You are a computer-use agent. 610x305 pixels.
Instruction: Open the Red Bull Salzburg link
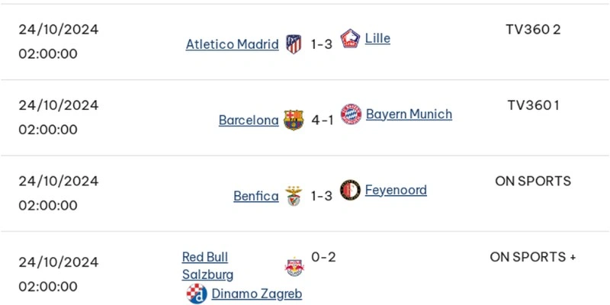tap(207, 265)
